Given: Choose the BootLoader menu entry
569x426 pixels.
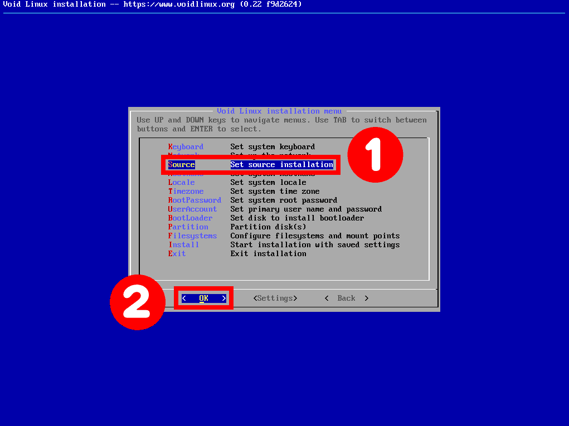Looking at the screenshot, I should coord(266,218).
